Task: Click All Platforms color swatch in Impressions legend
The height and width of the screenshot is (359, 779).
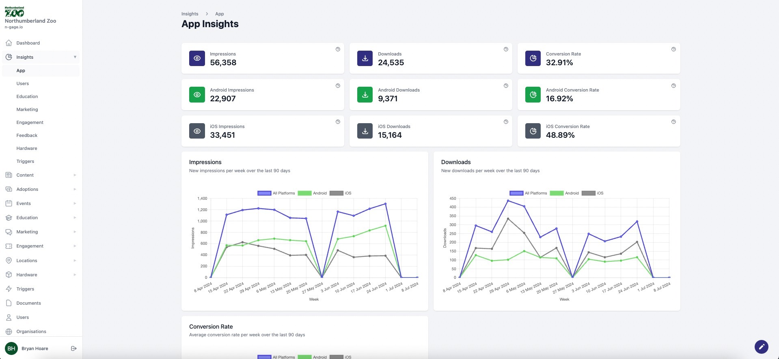Action: [264, 193]
